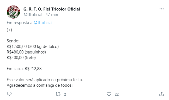The width and height of the screenshot is (169, 100).
Task: Click the "Agradecemos a confiança de todos!" sentence
Action: 40,85
